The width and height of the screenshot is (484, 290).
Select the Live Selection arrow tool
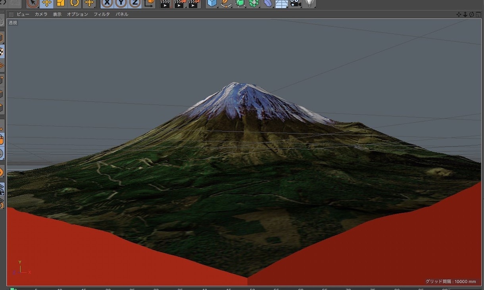pos(33,3)
